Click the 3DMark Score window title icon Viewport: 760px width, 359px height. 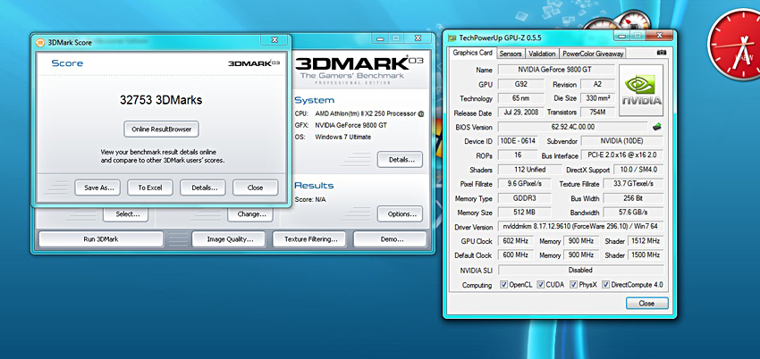click(41, 42)
